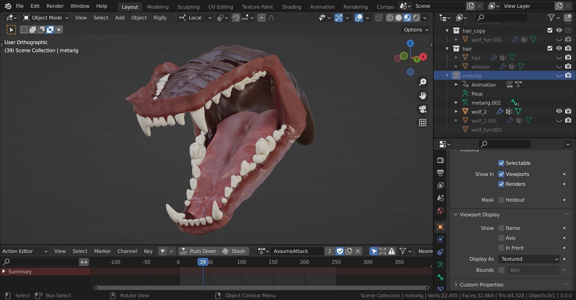The image size is (576, 300).
Task: Open Object Constraints properties tab icon
Action: tap(440, 252)
